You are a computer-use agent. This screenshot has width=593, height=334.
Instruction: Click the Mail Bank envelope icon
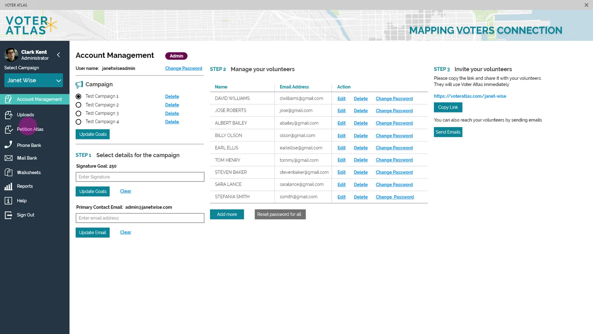tap(9, 158)
